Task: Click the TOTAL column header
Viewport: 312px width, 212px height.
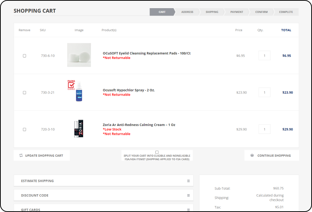Action: [286, 30]
